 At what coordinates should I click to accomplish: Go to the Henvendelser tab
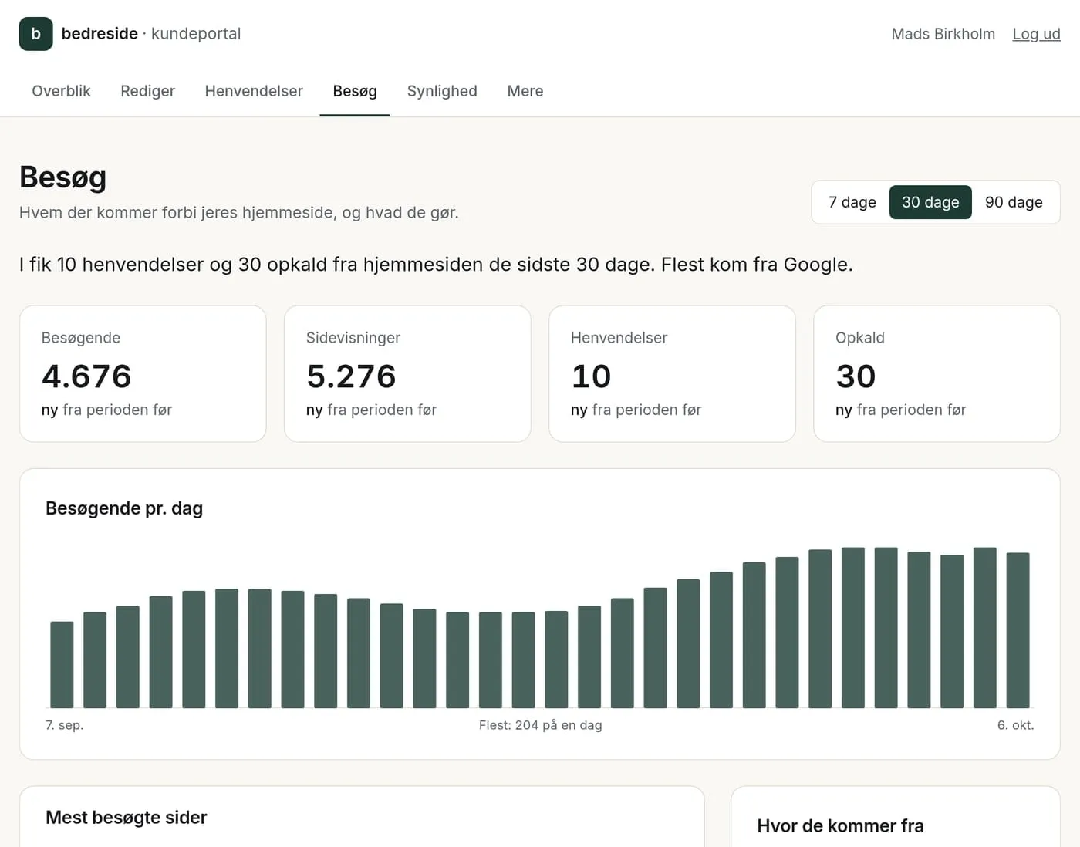(x=254, y=91)
